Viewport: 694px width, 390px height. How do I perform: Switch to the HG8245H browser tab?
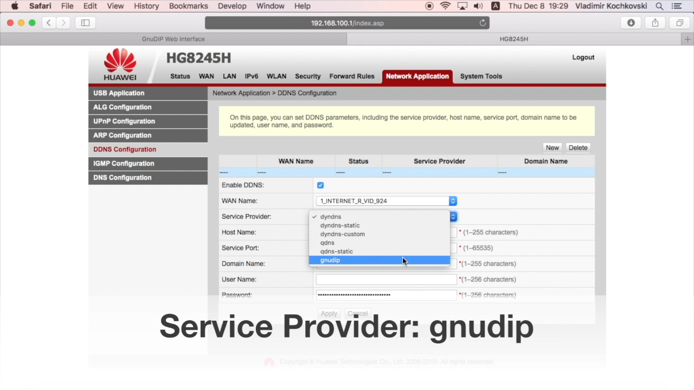point(514,39)
